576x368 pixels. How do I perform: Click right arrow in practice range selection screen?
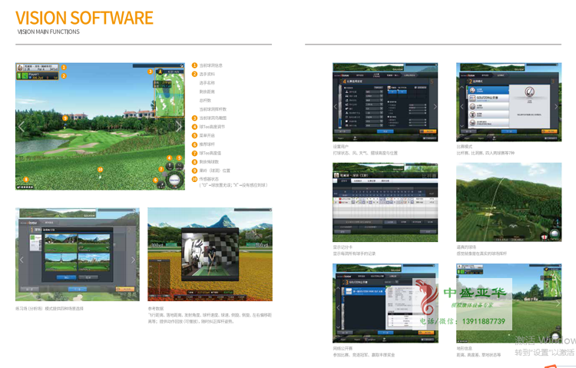(x=131, y=259)
